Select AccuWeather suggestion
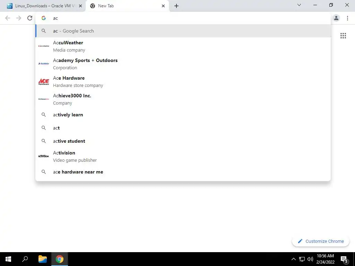The image size is (355, 266). point(183,46)
